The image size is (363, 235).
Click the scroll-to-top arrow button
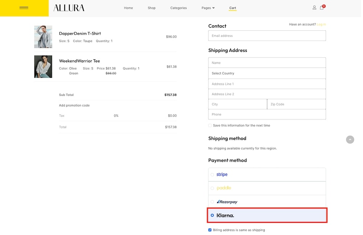pyautogui.click(x=350, y=139)
